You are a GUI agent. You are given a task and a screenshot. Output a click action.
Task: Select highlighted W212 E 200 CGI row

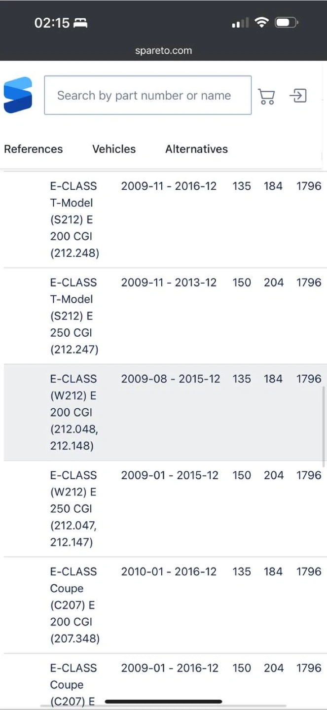165,412
